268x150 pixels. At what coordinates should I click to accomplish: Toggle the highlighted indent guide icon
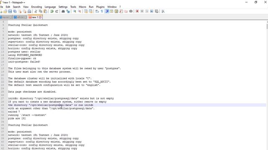click(107, 11)
